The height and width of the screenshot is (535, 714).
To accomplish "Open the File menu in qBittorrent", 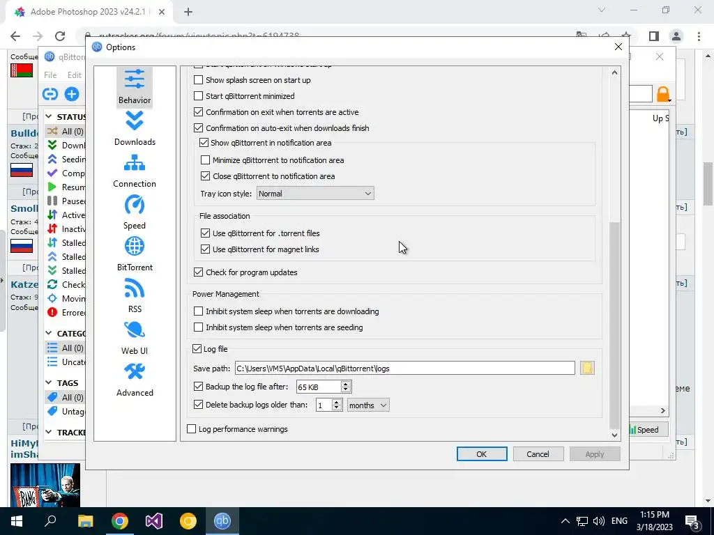I will point(50,75).
